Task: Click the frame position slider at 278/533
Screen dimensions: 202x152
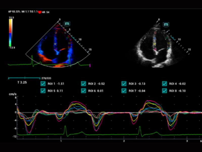Action: 25,78
